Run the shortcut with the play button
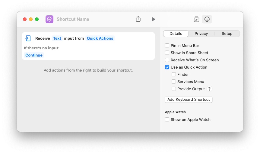This screenshot has width=260, height=154. click(x=153, y=19)
